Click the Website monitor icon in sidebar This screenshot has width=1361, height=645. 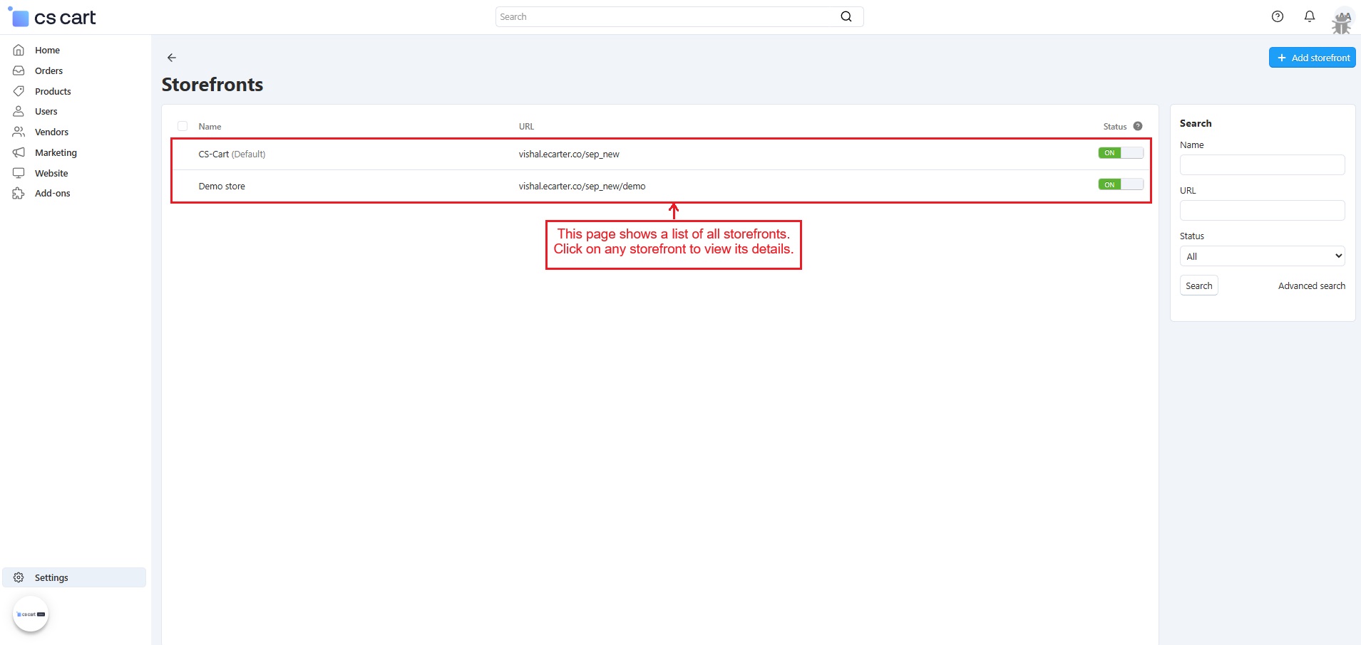[19, 173]
